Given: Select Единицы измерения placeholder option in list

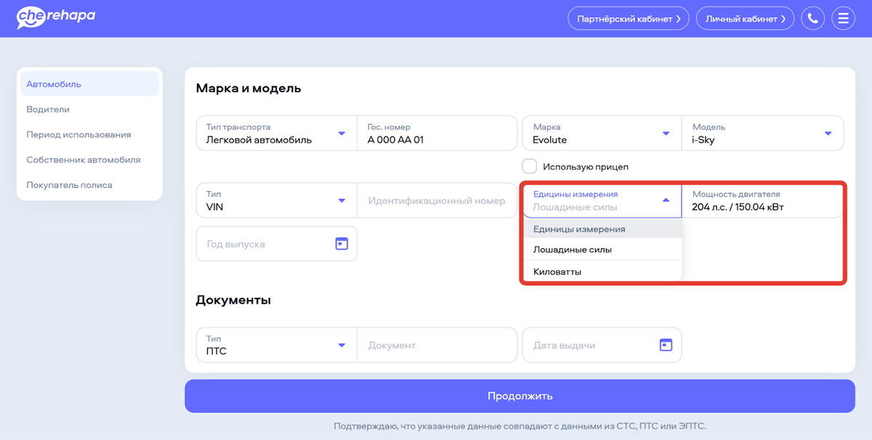Looking at the screenshot, I should click(x=603, y=229).
